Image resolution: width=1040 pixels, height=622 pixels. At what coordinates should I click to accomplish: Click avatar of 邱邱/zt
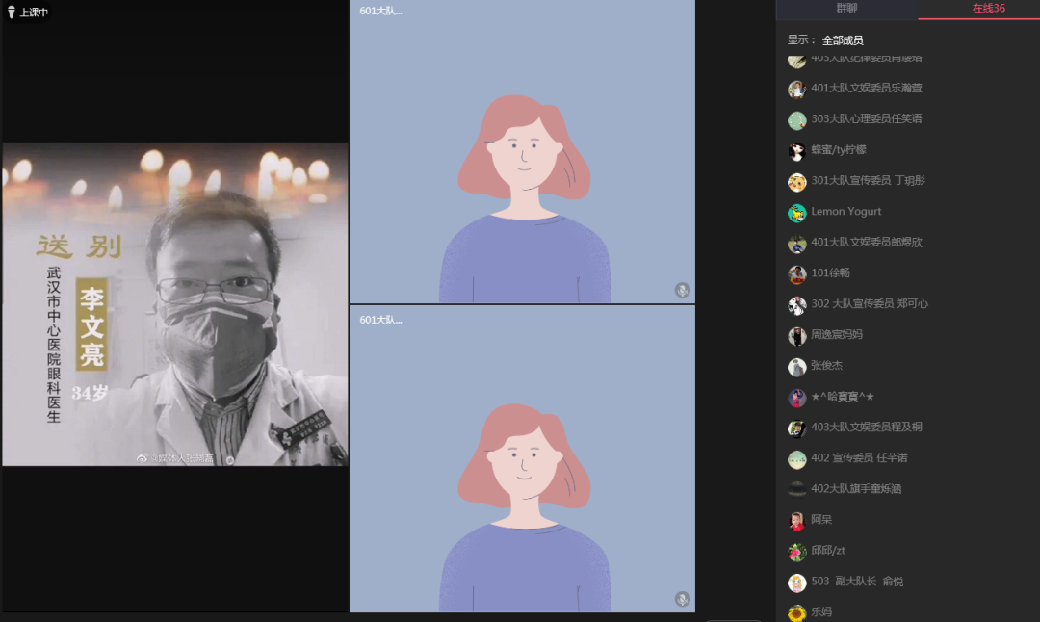click(796, 552)
